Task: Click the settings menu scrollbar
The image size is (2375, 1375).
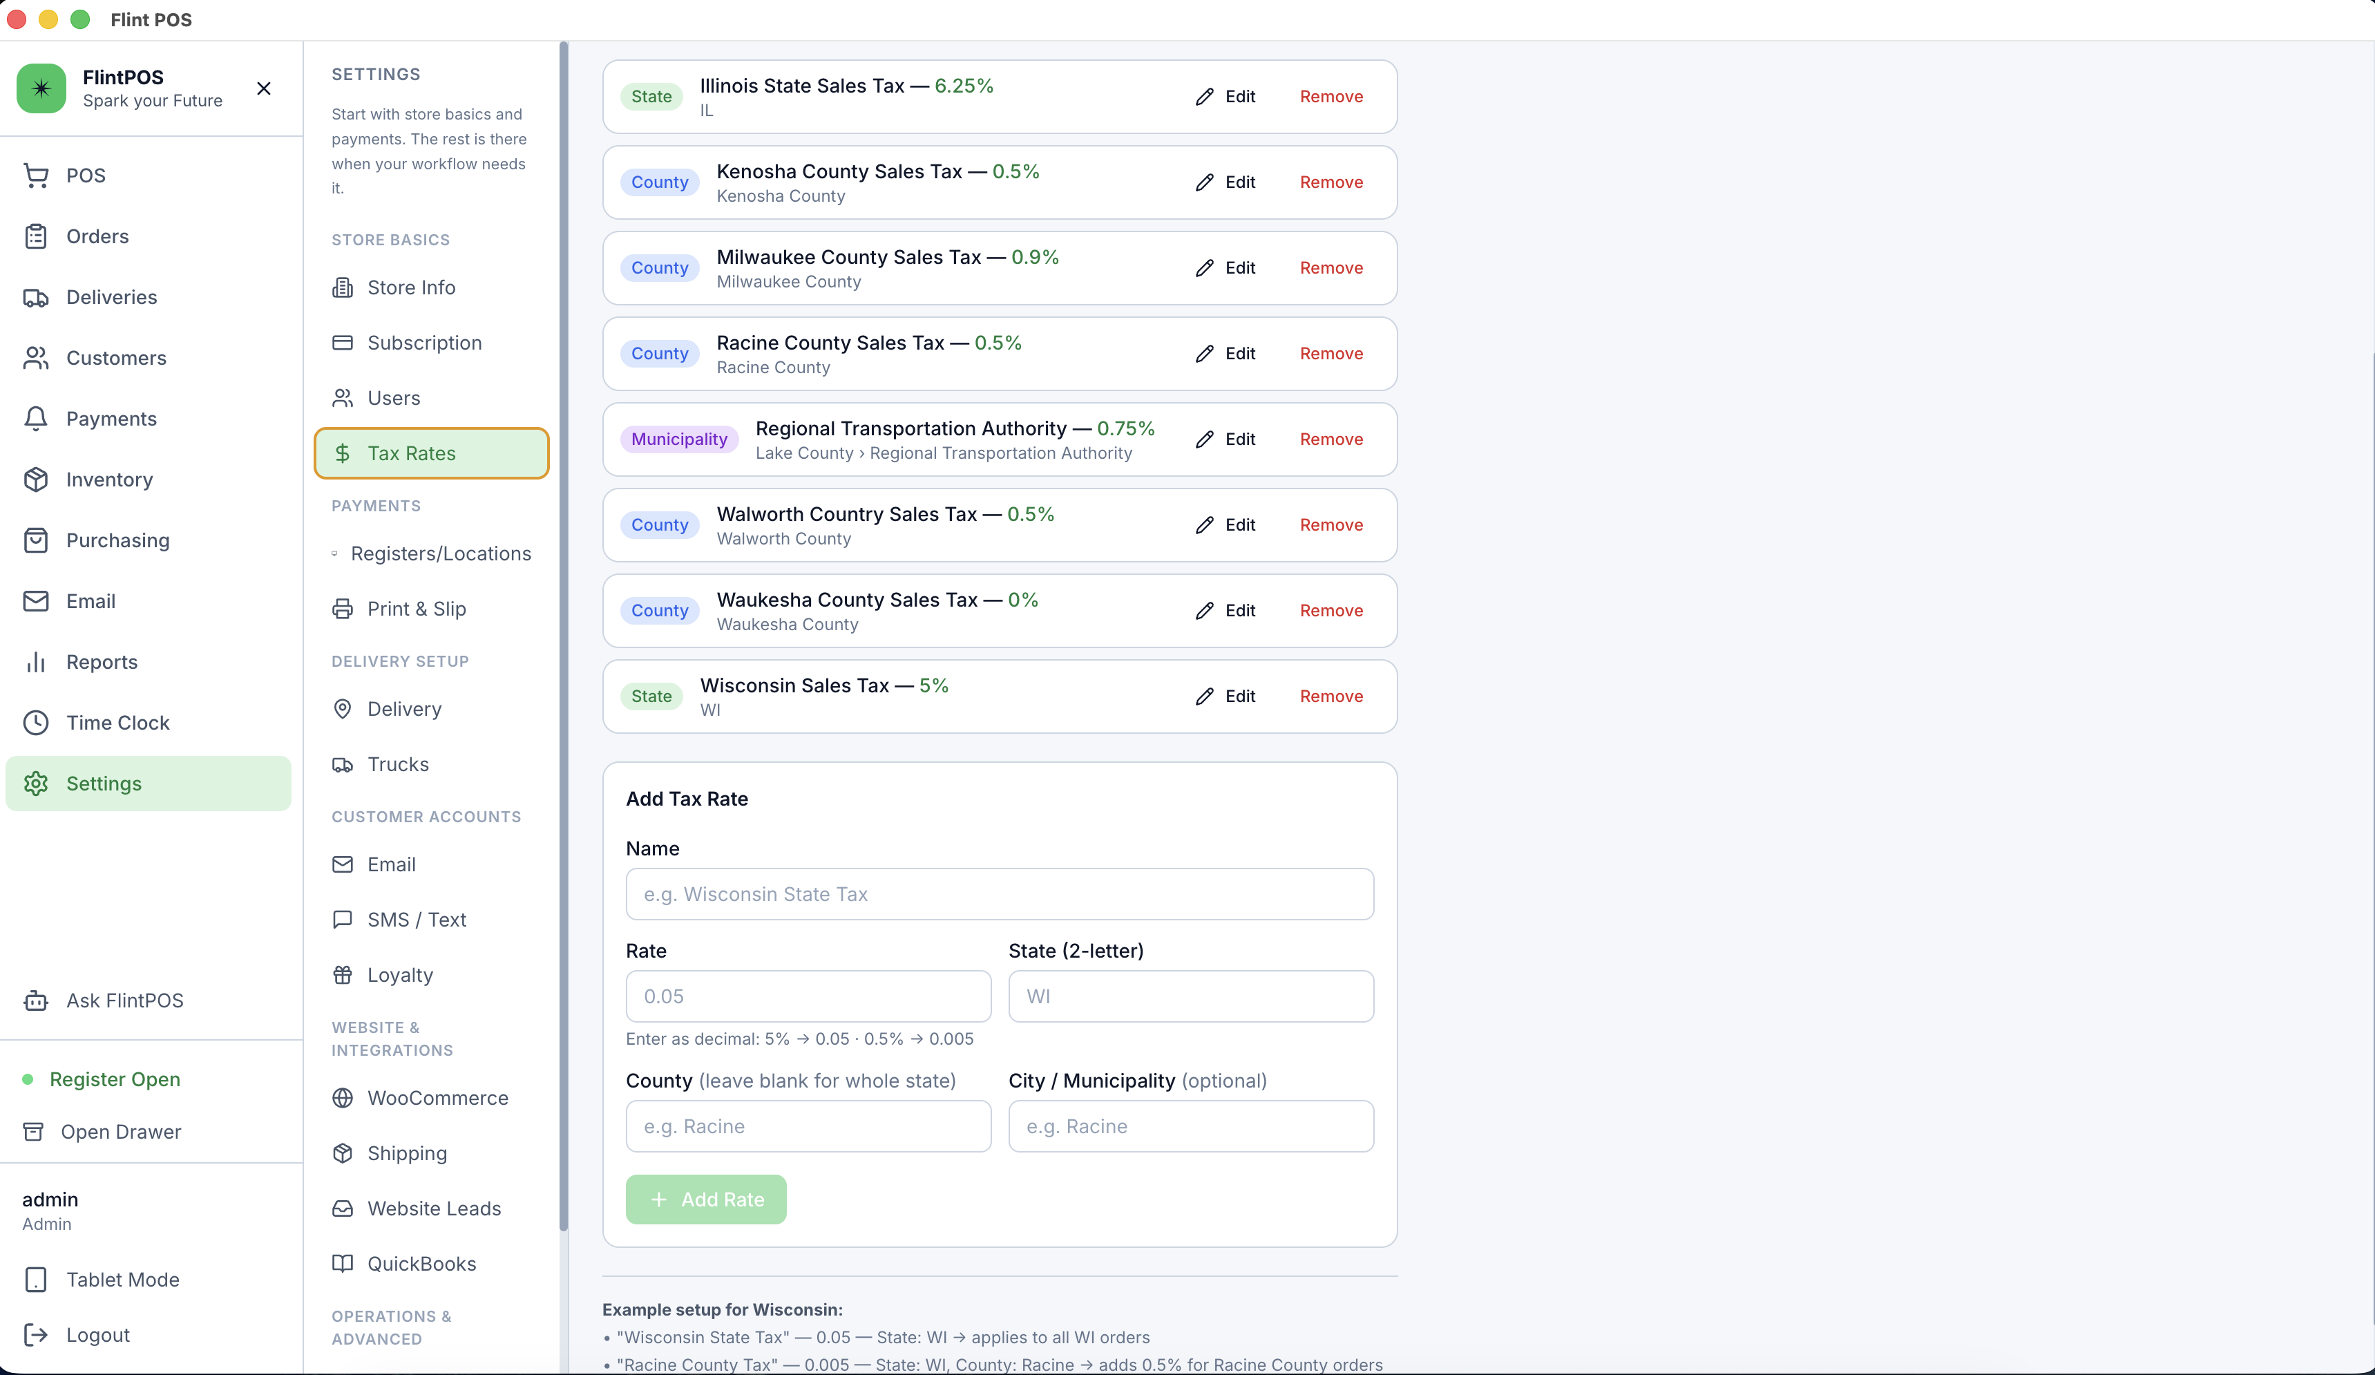Action: pos(564,636)
